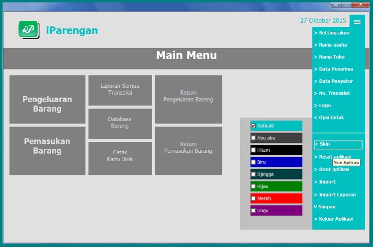Open Laporan Semua Transaksi tile
The width and height of the screenshot is (373, 247).
coord(120,90)
